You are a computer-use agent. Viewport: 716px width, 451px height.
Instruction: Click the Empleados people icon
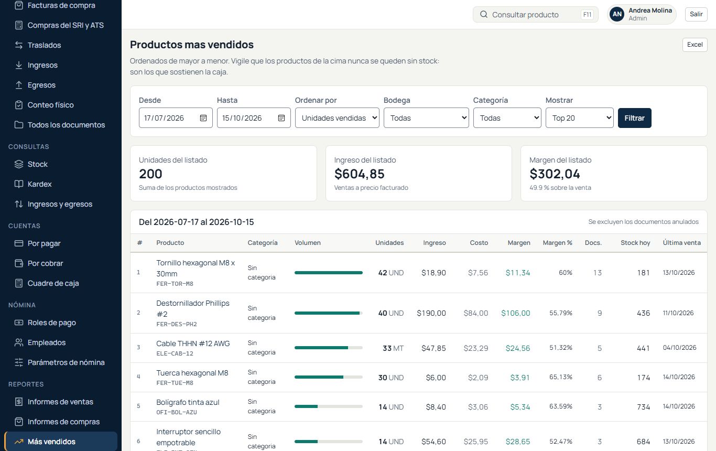click(x=19, y=342)
